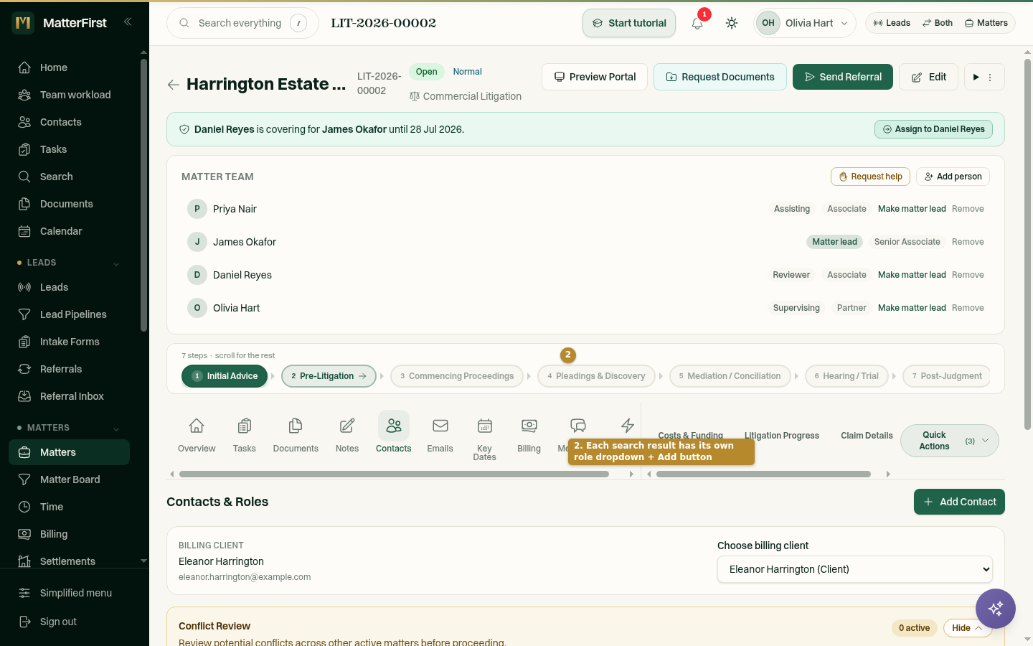Open Referrals page
Viewport: 1033px width, 646px height.
(70, 369)
